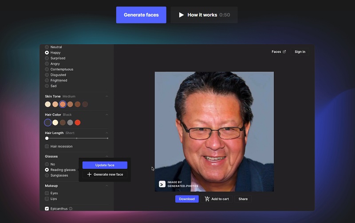
Task: Enable Eyes makeup checkbox
Action: [x=47, y=193]
